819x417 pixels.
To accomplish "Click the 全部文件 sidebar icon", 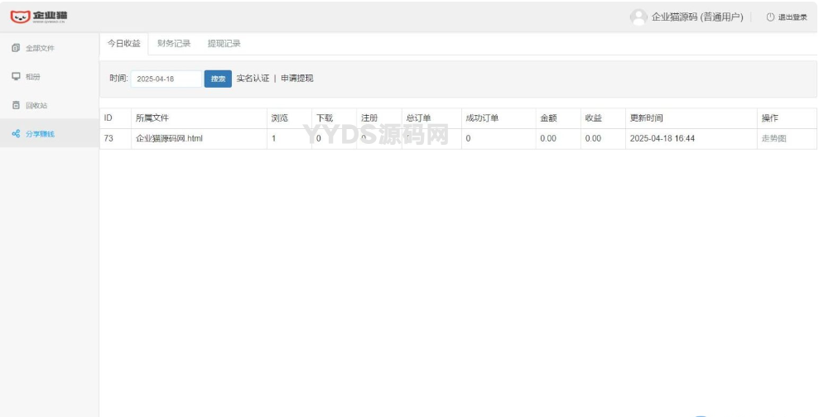I will (16, 48).
